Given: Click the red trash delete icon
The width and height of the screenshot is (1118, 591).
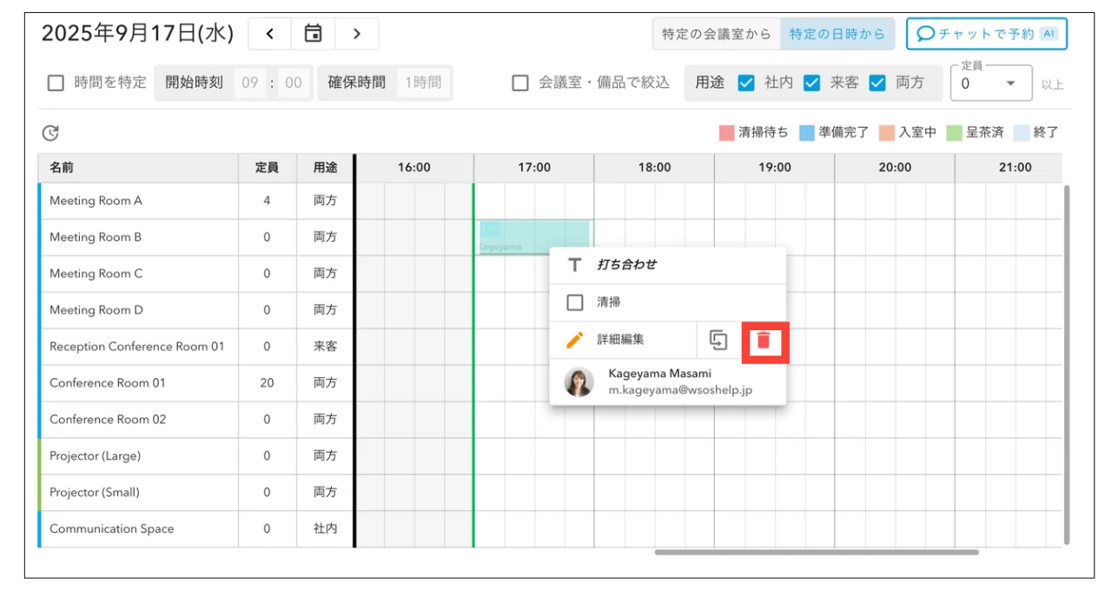Looking at the screenshot, I should click(x=764, y=341).
